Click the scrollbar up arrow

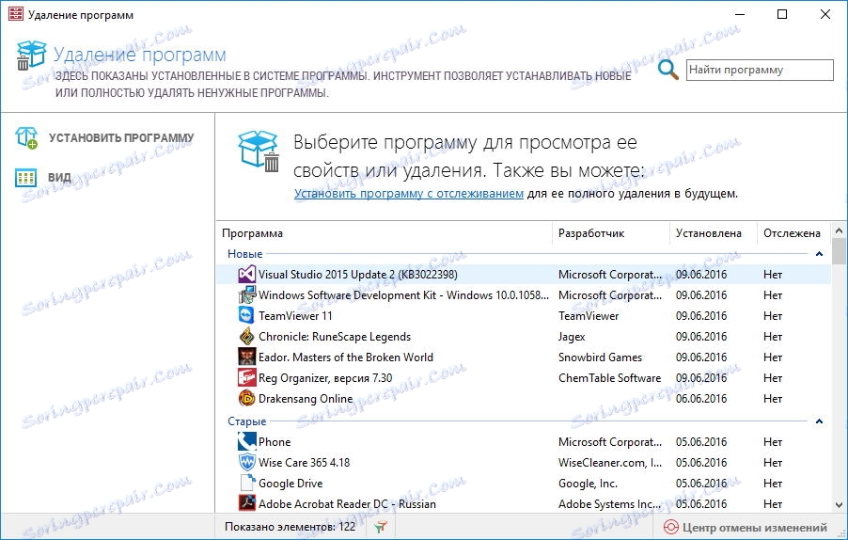(x=840, y=230)
